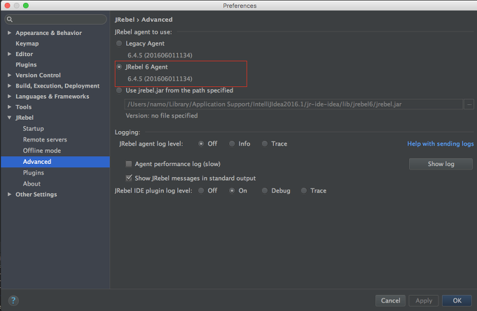Uncheck Show JRebel messages in standard output
Viewport: 477px width, 311px height.
point(129,178)
